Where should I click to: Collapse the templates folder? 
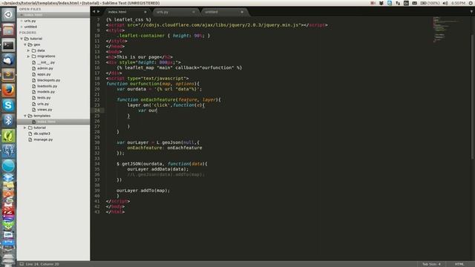(25, 116)
